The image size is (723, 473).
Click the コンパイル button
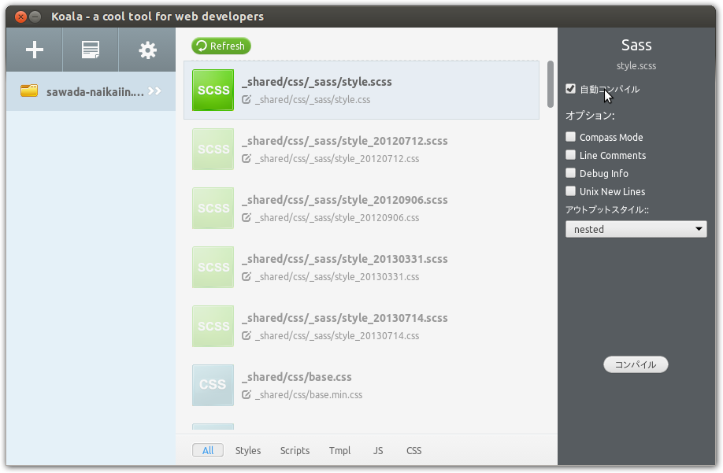pyautogui.click(x=636, y=364)
